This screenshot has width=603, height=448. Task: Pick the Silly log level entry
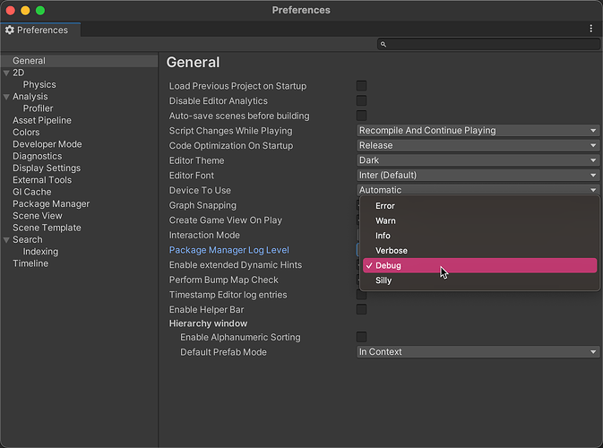383,280
